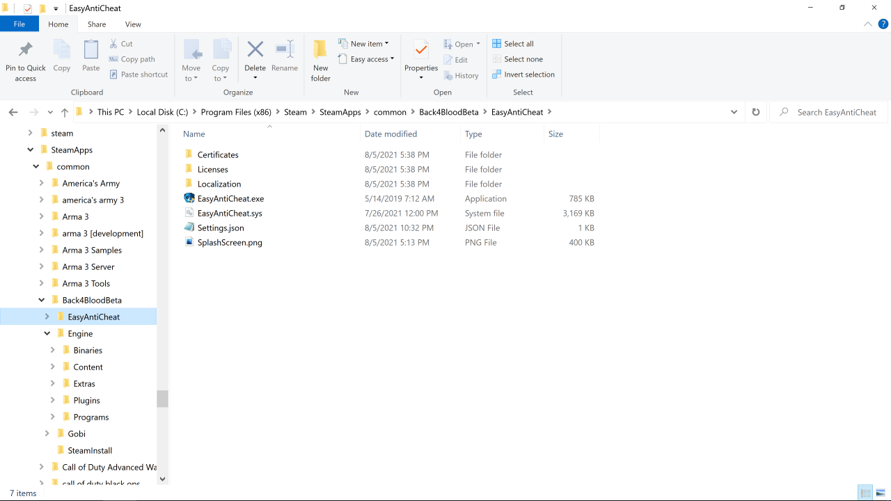
Task: Click Invert selection in ribbon
Action: point(523,74)
